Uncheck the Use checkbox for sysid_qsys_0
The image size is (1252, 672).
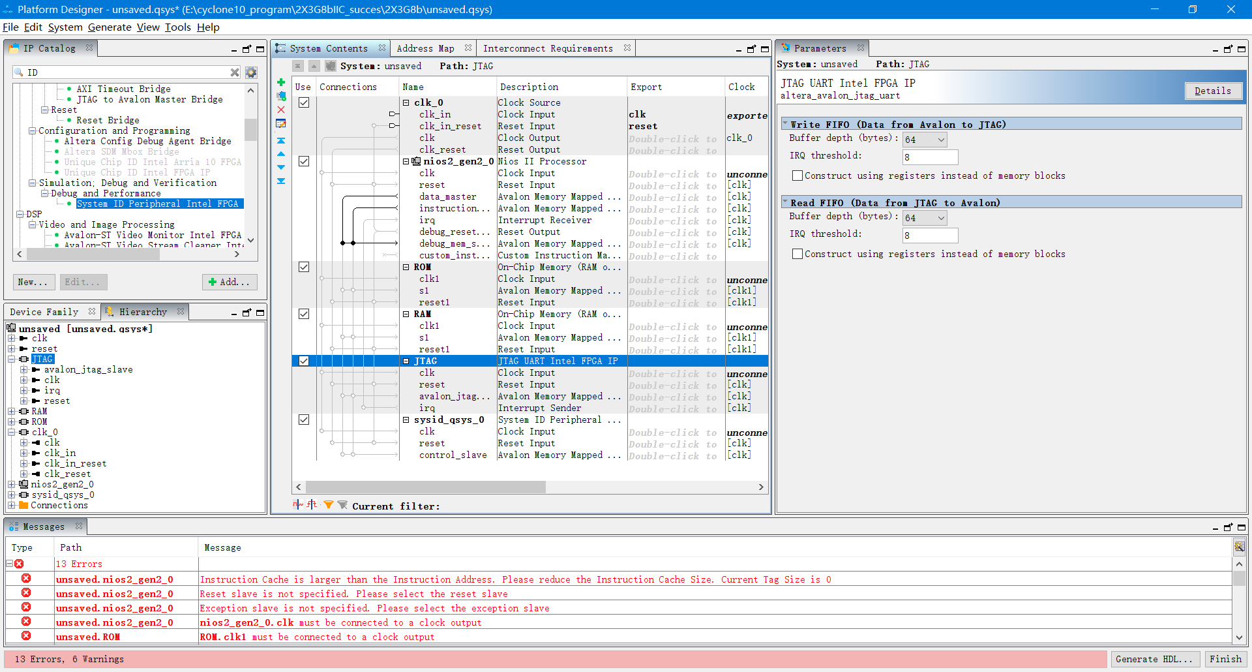[304, 420]
